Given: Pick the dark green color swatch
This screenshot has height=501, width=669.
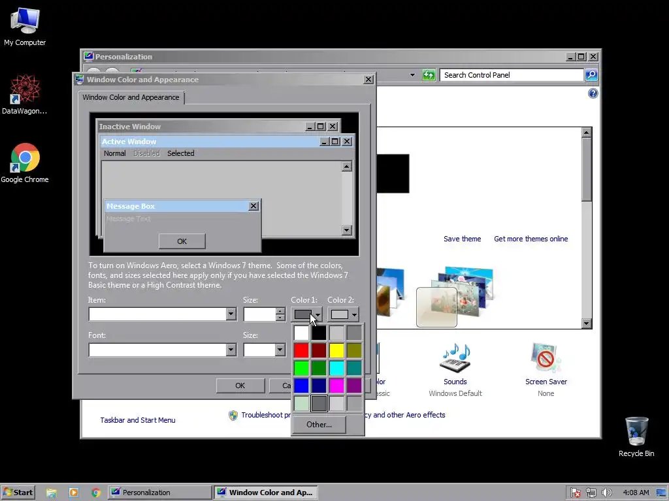Looking at the screenshot, I should 319,368.
